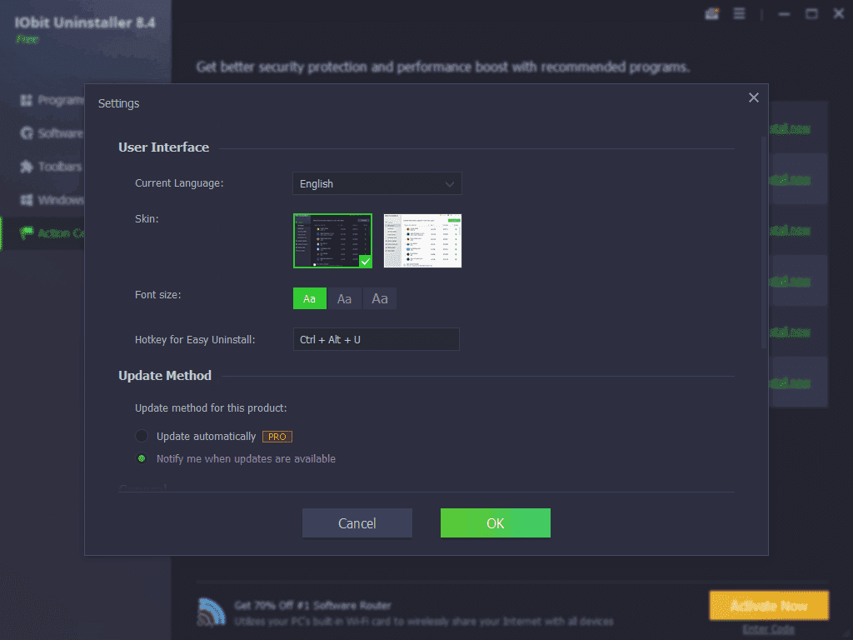Open the Programs section in the sidebar

[x=52, y=100]
